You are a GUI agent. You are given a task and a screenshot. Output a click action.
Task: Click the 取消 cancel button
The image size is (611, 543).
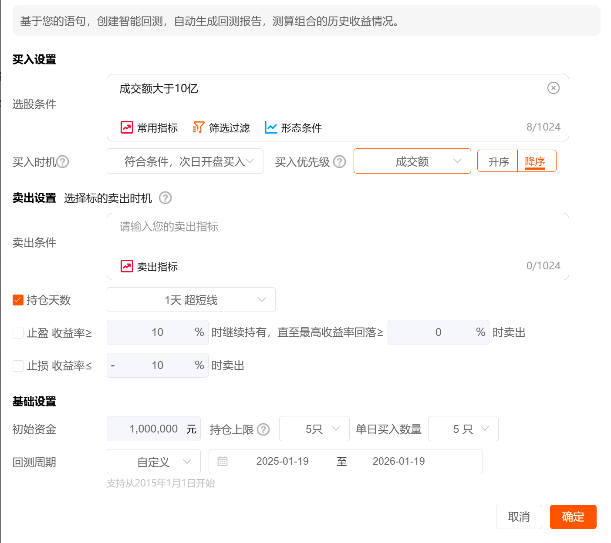click(x=519, y=517)
